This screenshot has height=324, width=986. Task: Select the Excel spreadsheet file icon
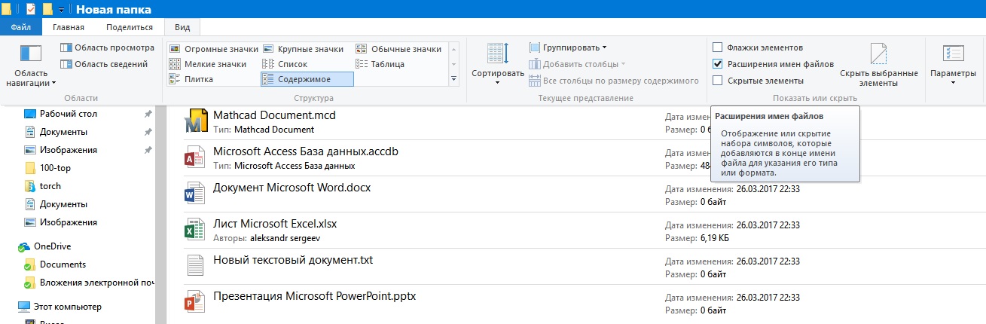[x=194, y=230]
